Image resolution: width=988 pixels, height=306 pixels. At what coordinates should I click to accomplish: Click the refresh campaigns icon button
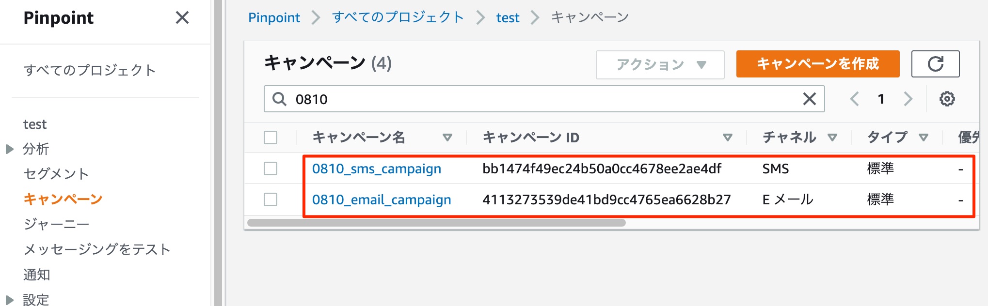(x=935, y=64)
